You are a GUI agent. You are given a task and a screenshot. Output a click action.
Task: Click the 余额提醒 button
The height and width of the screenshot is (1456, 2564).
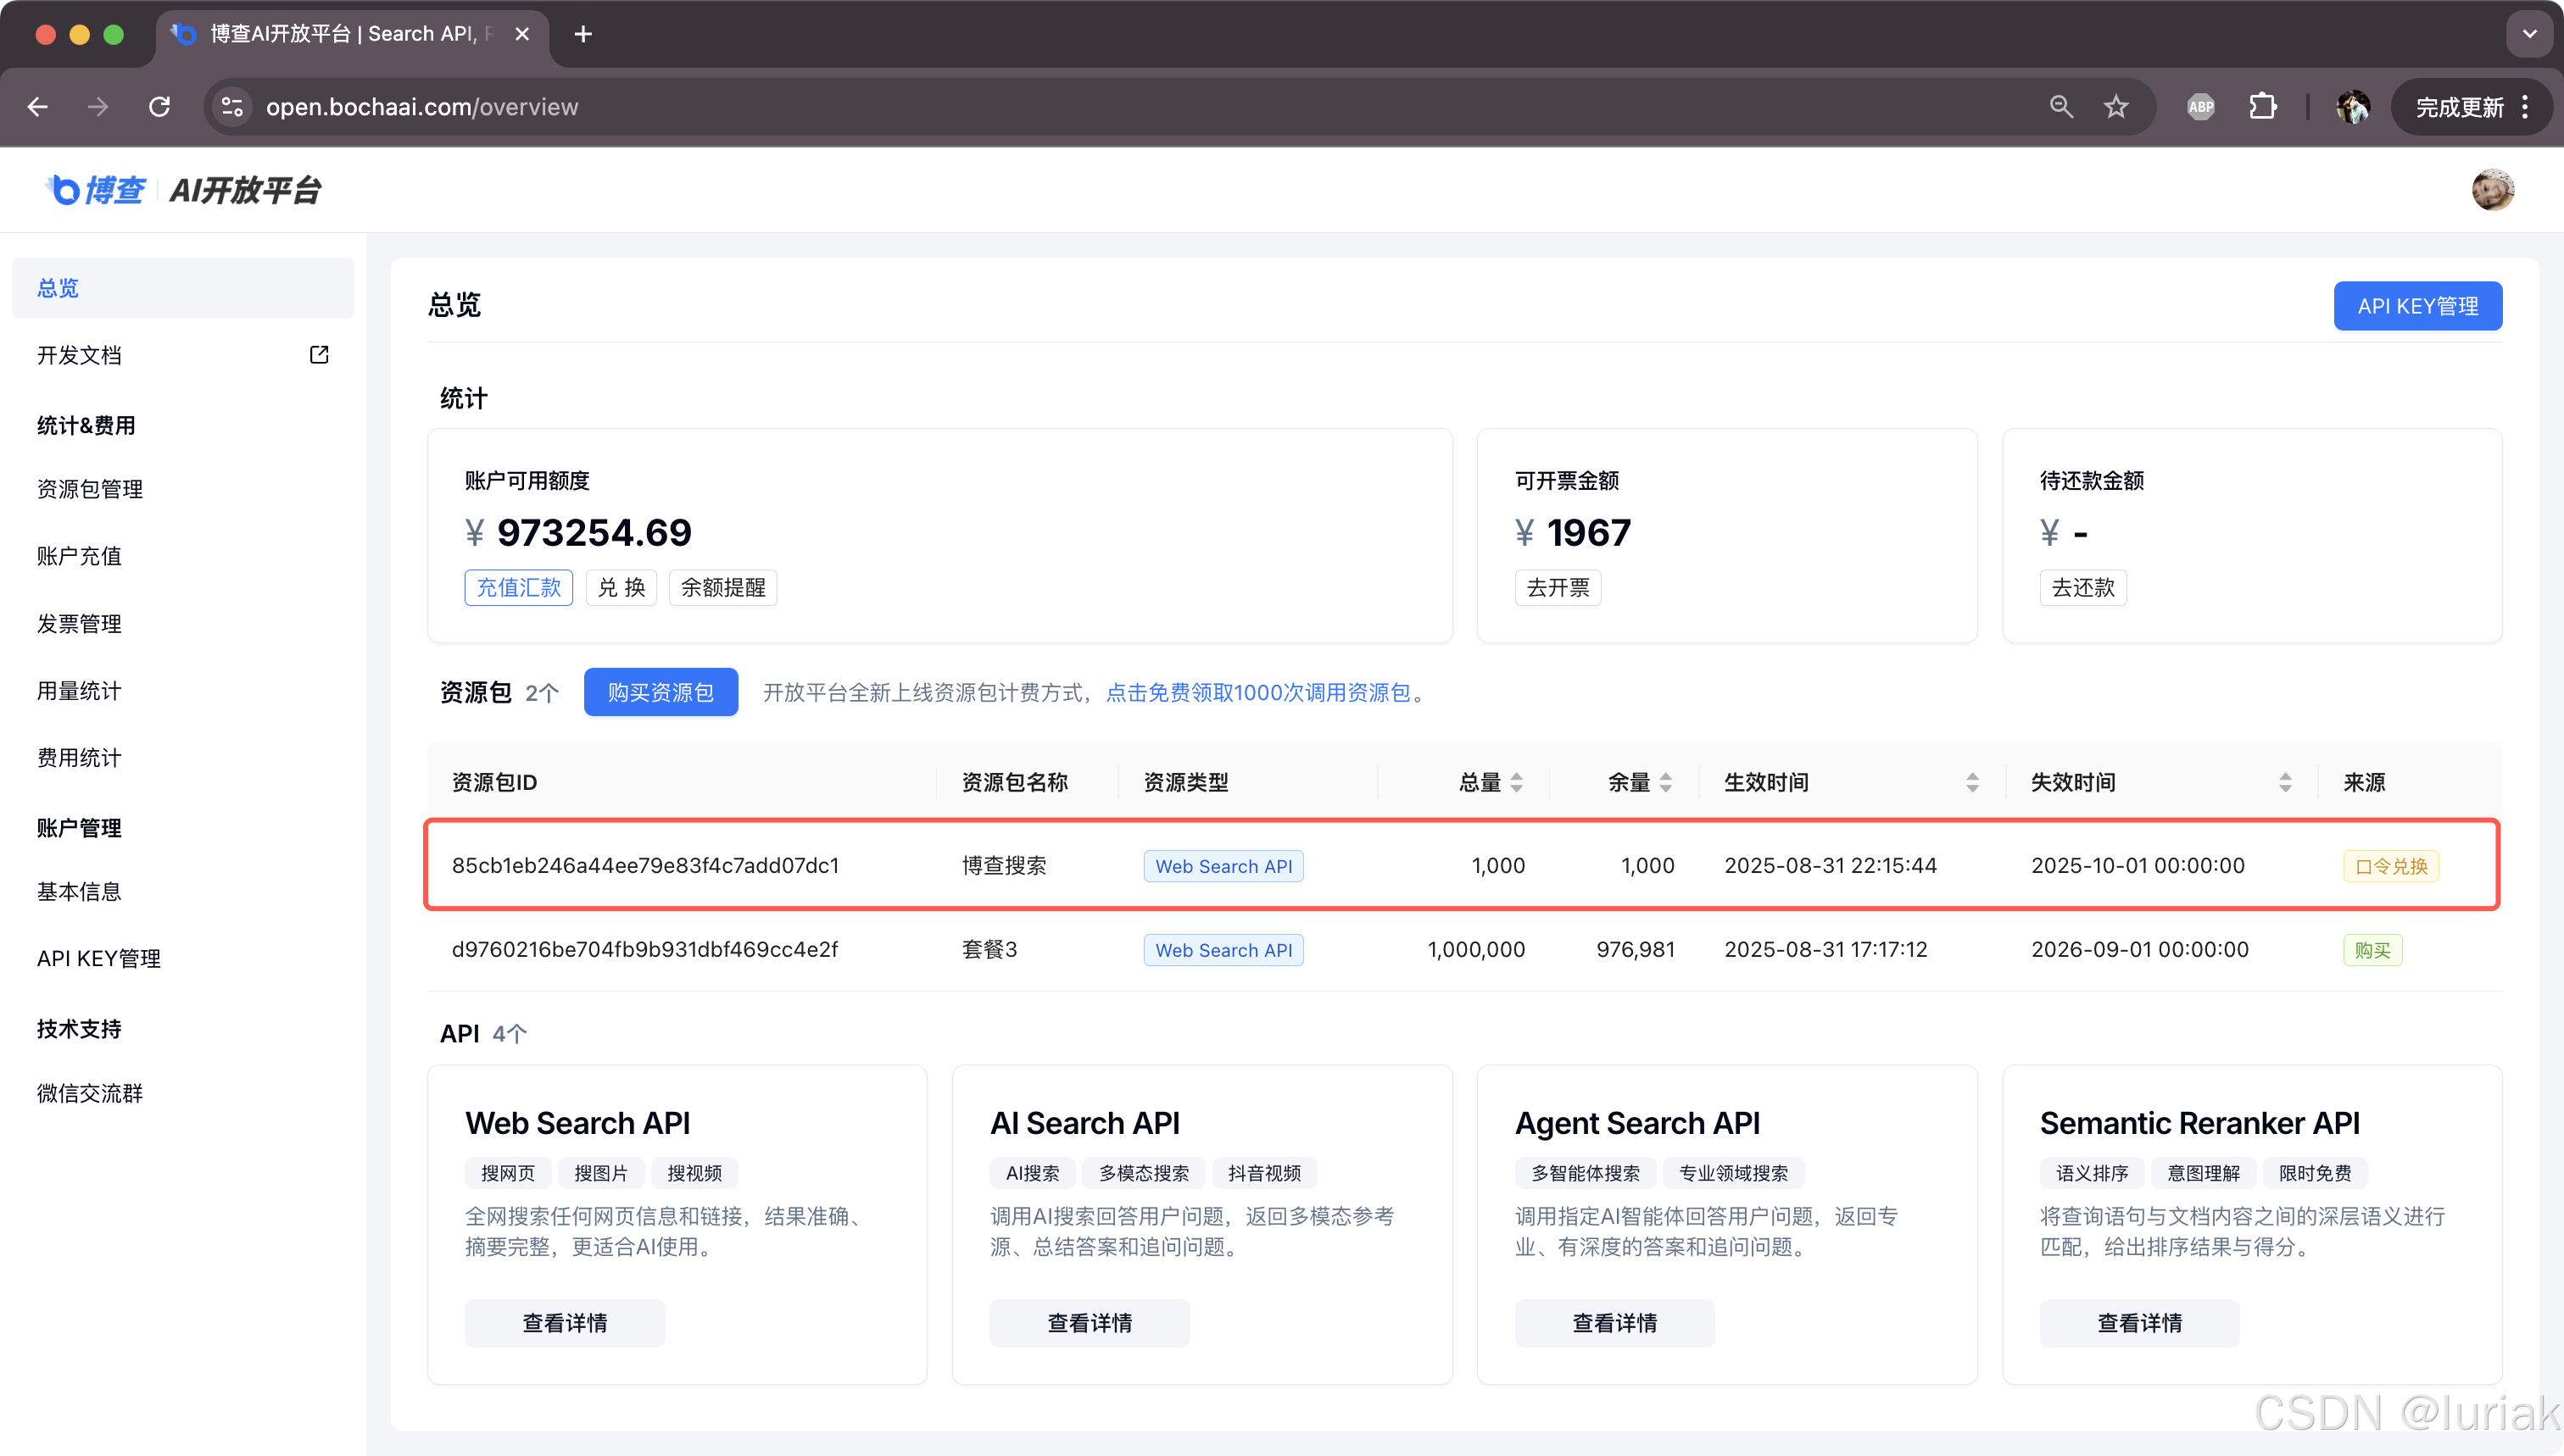(x=722, y=588)
